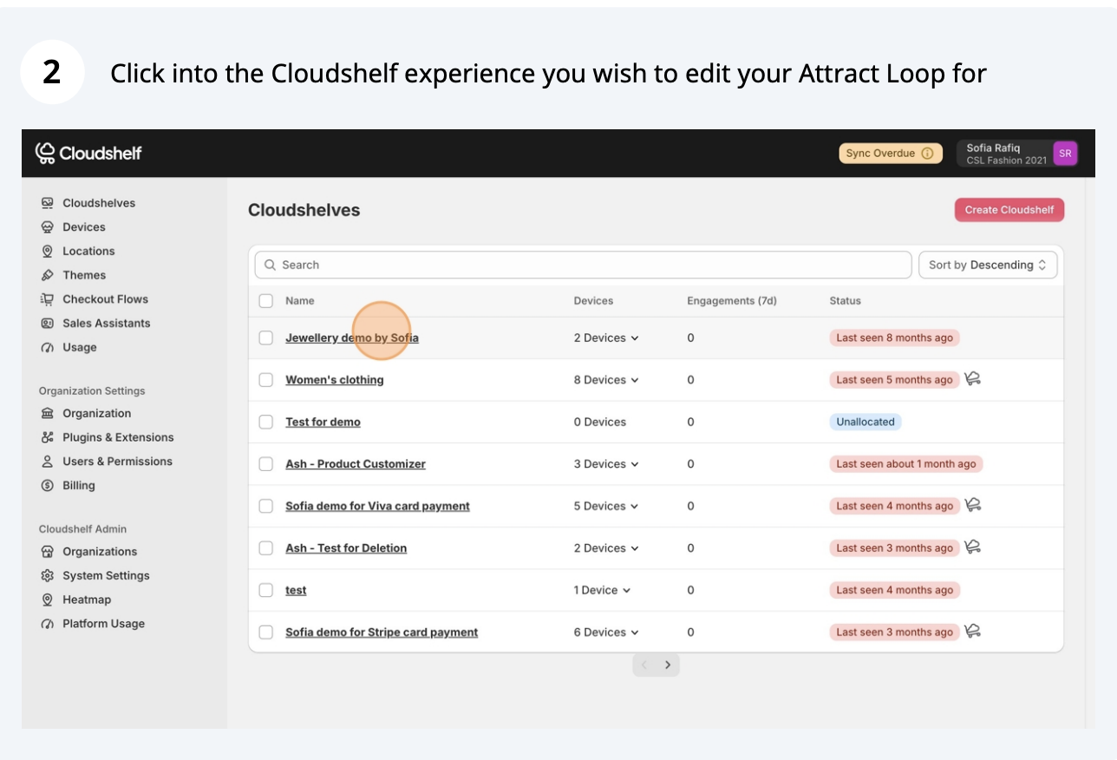Click the Search input field
This screenshot has width=1117, height=760.
coord(583,265)
